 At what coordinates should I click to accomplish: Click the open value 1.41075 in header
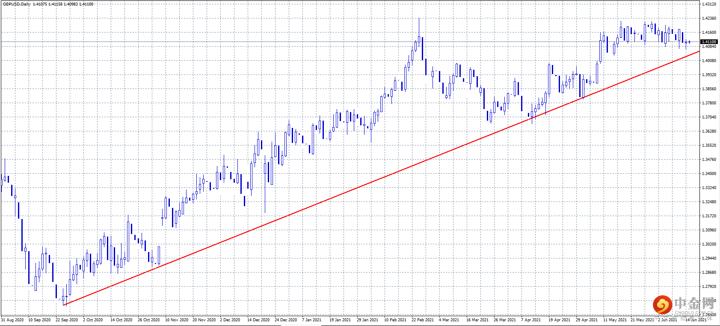point(40,4)
